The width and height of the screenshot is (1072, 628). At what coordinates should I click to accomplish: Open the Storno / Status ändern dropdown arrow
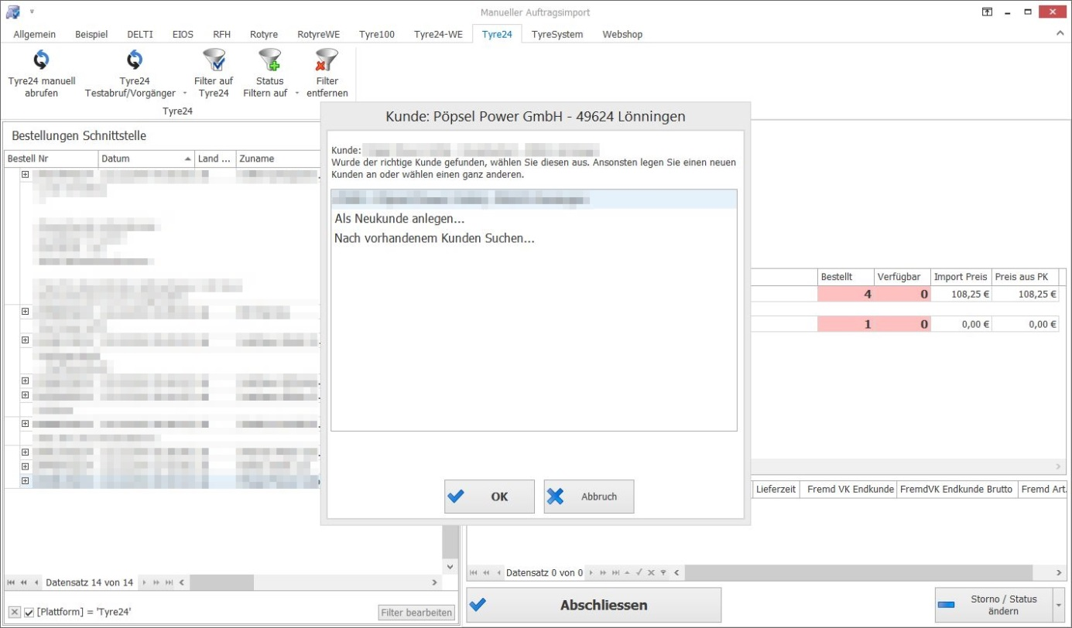pyautogui.click(x=1058, y=605)
